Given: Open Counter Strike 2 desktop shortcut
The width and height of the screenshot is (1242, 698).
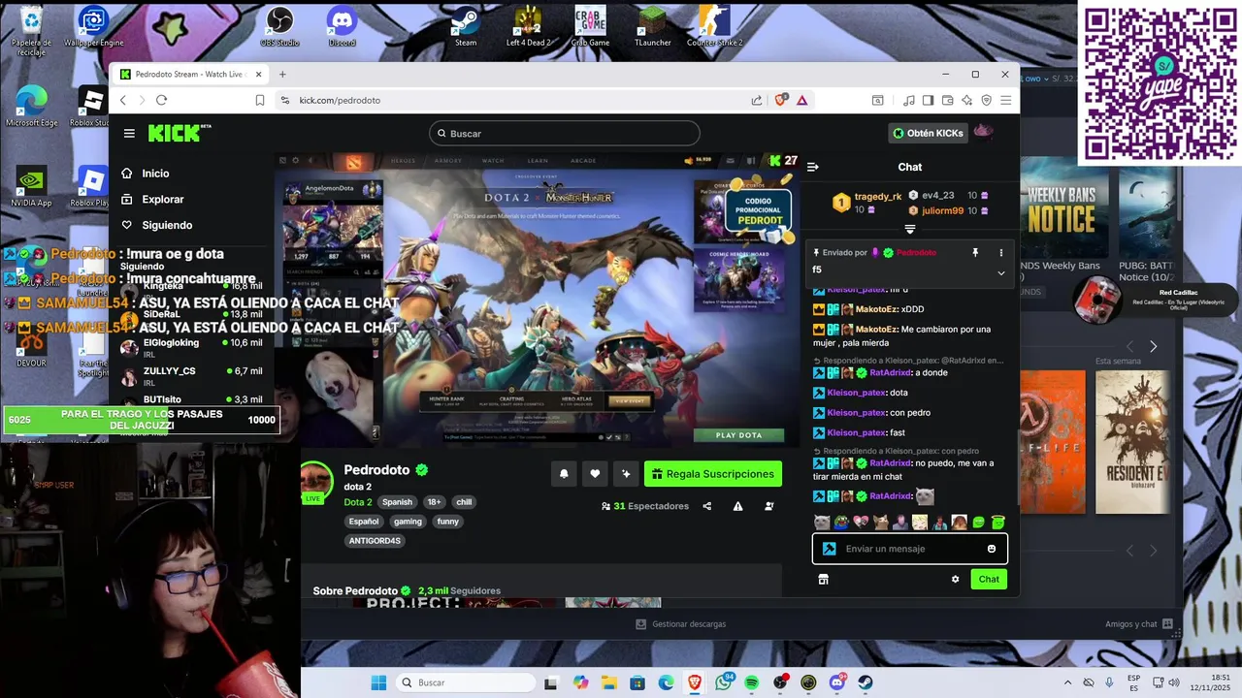Looking at the screenshot, I should (x=714, y=27).
